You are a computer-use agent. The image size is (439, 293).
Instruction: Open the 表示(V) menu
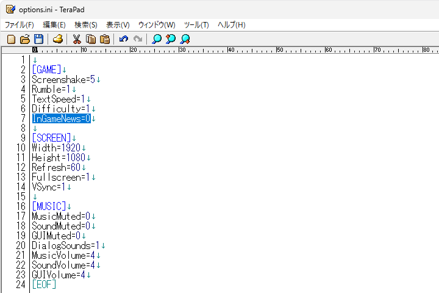(118, 25)
